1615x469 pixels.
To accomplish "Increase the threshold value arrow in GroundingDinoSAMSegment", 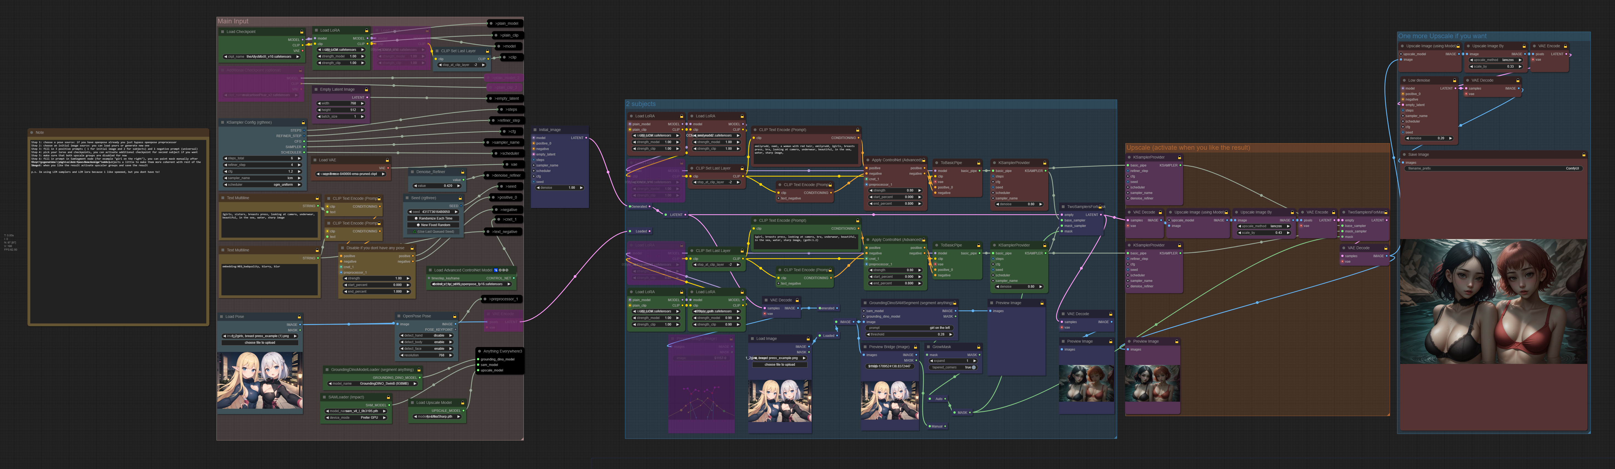I will pos(950,334).
